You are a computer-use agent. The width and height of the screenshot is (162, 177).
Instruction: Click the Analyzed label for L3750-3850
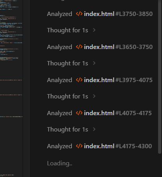click(59, 14)
